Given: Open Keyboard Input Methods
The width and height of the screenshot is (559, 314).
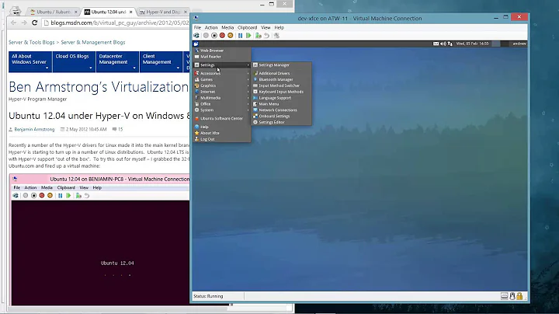Looking at the screenshot, I should pyautogui.click(x=282, y=92).
